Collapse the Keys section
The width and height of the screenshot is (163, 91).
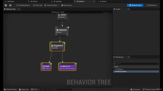point(114,67)
